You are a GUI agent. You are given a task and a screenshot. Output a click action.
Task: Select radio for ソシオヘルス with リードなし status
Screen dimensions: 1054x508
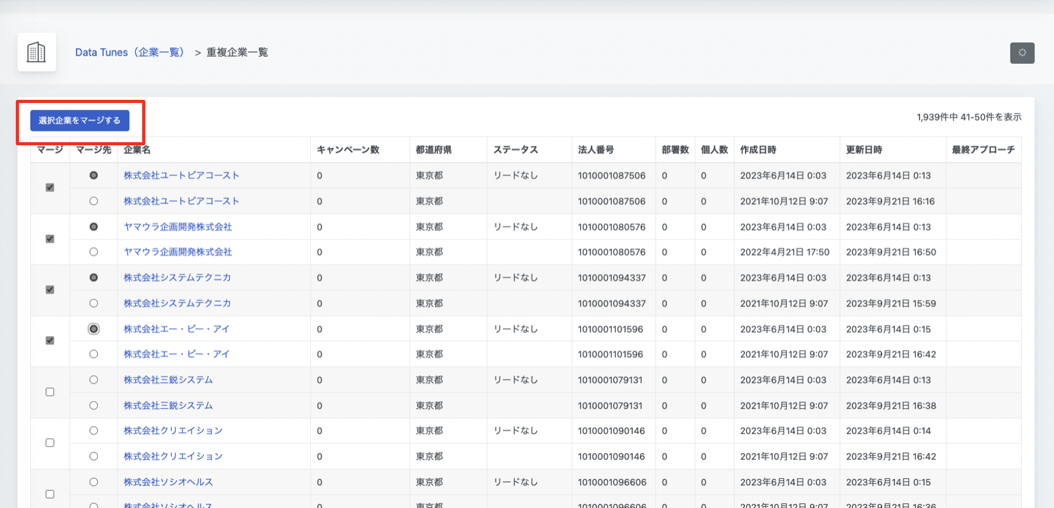pos(94,482)
